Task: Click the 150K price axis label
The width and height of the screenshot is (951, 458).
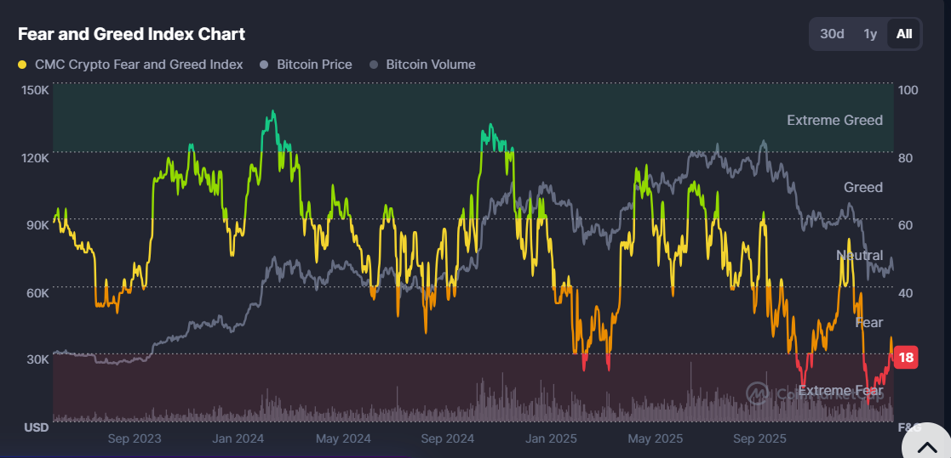Action: [x=35, y=90]
